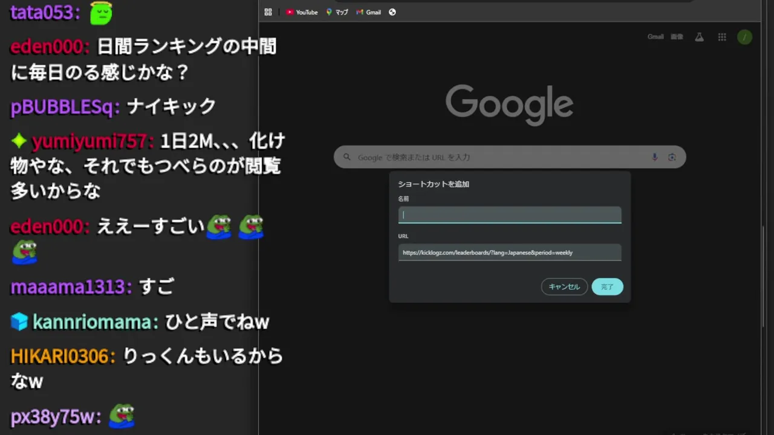The image size is (774, 435).
Task: Open the YouTube bookmark
Action: (x=302, y=12)
